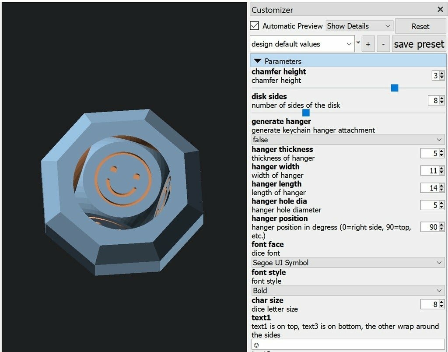Click the save preset button
This screenshot has height=352, width=448.
tap(419, 44)
